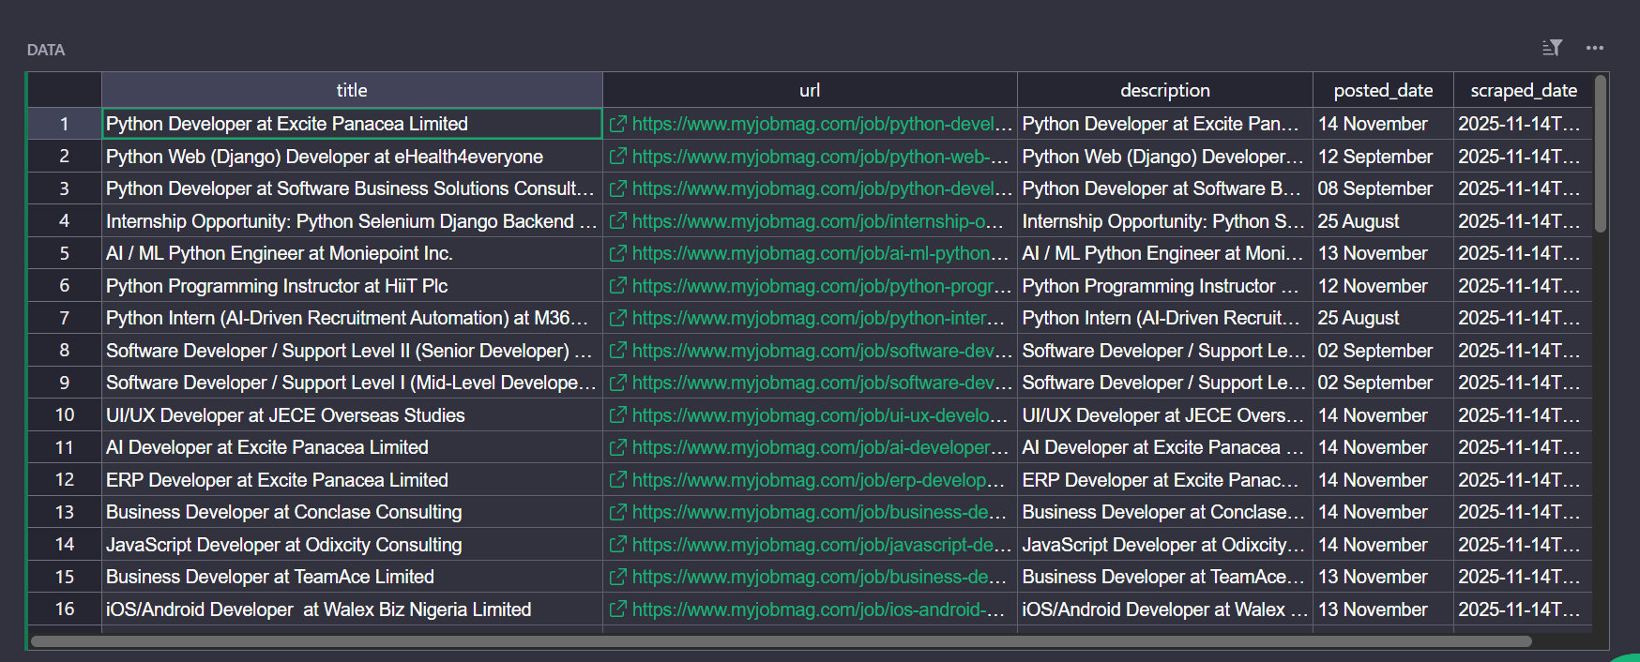Open the python-progr job URL in row 6
1640x662 pixels.
821,286
